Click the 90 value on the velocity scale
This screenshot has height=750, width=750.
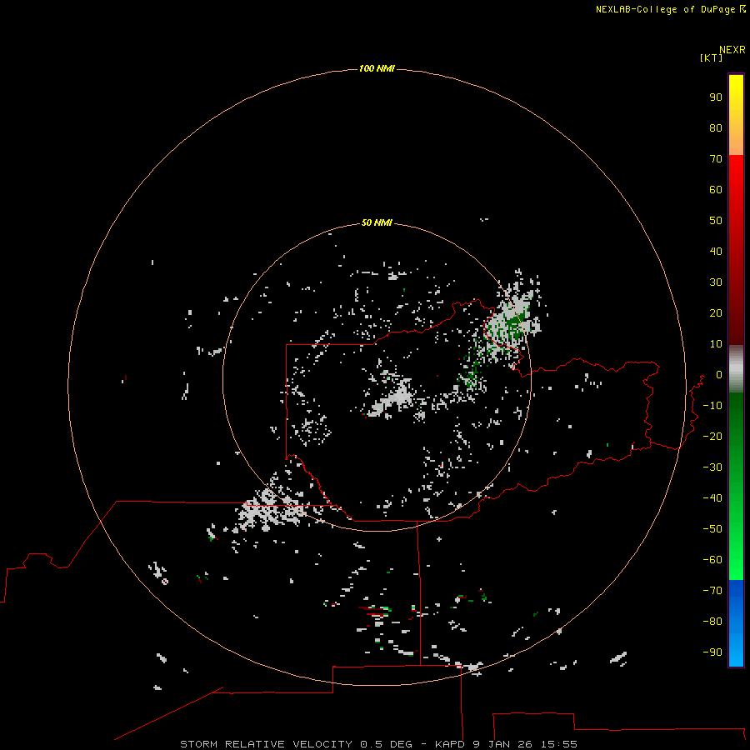(x=716, y=97)
